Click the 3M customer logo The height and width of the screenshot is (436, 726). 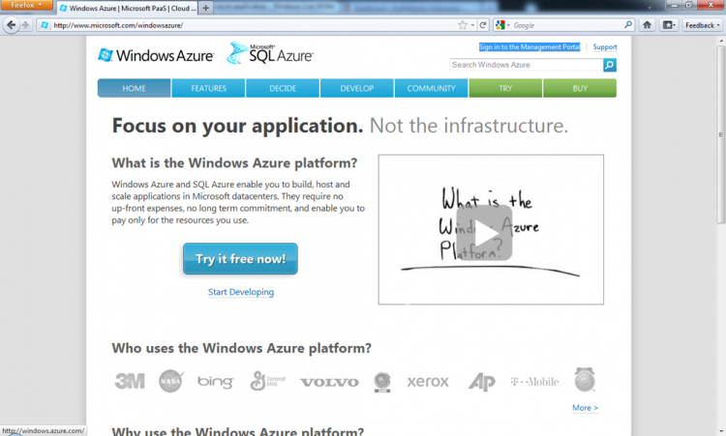coord(130,382)
